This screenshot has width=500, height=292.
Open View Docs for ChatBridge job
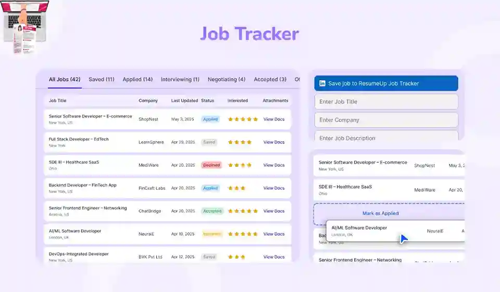point(273,211)
